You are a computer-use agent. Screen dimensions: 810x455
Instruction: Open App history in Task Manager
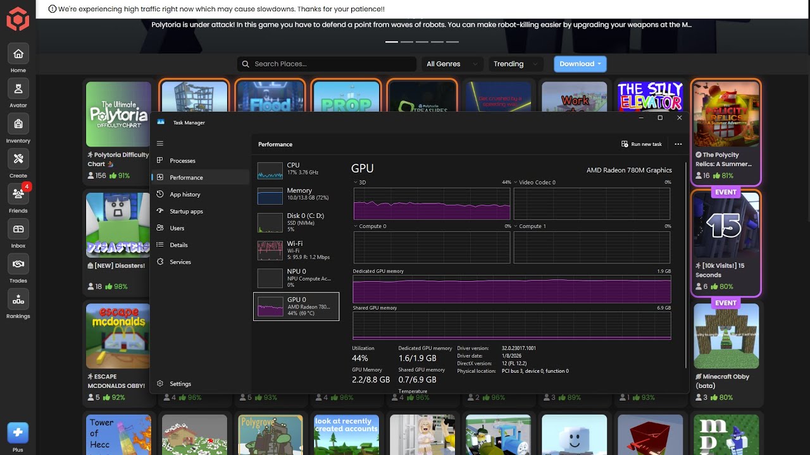pyautogui.click(x=200, y=195)
